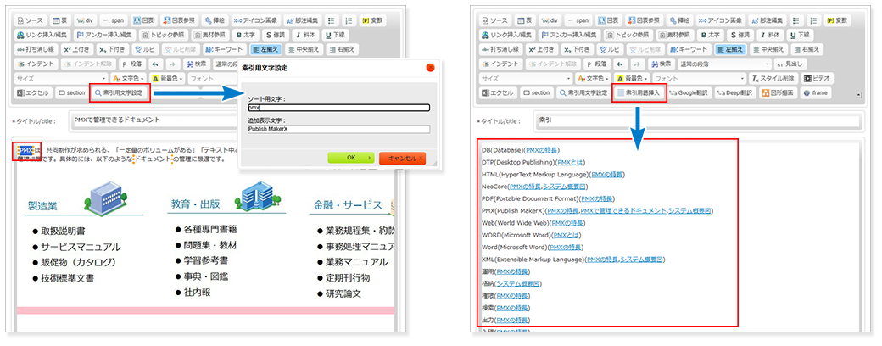Click エクセル button in the 索引 editor
The image size is (882, 346).
pyautogui.click(x=498, y=92)
